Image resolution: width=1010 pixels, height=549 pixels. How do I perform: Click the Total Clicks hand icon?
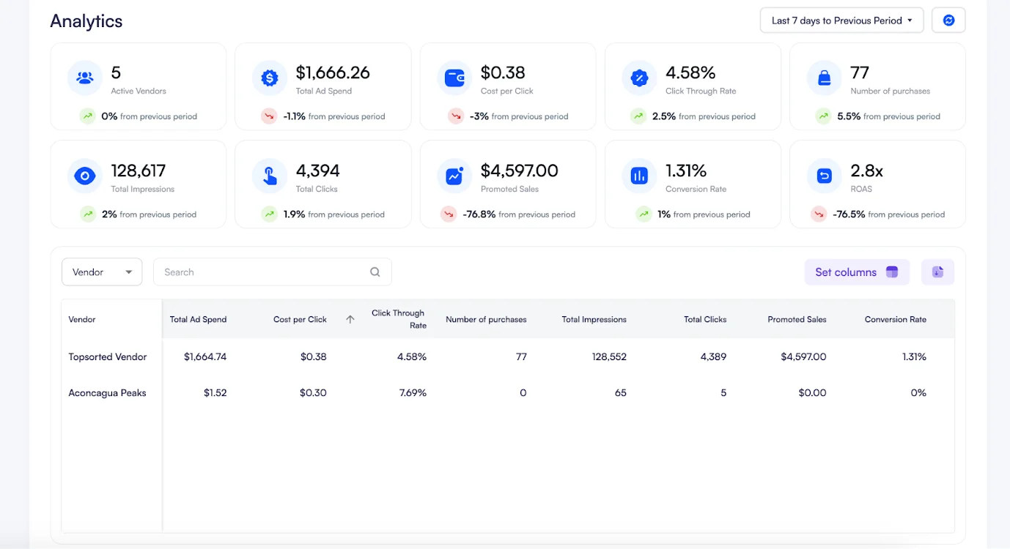(x=268, y=175)
